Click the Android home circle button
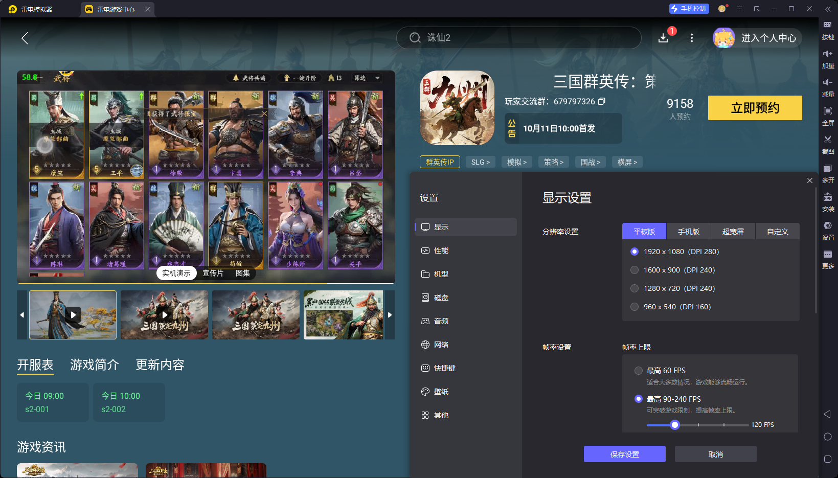 828,437
